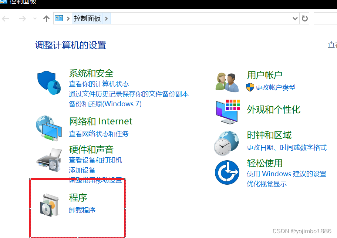
Task: Click 使用 Windows 建议的设置 link
Action: coord(286,174)
